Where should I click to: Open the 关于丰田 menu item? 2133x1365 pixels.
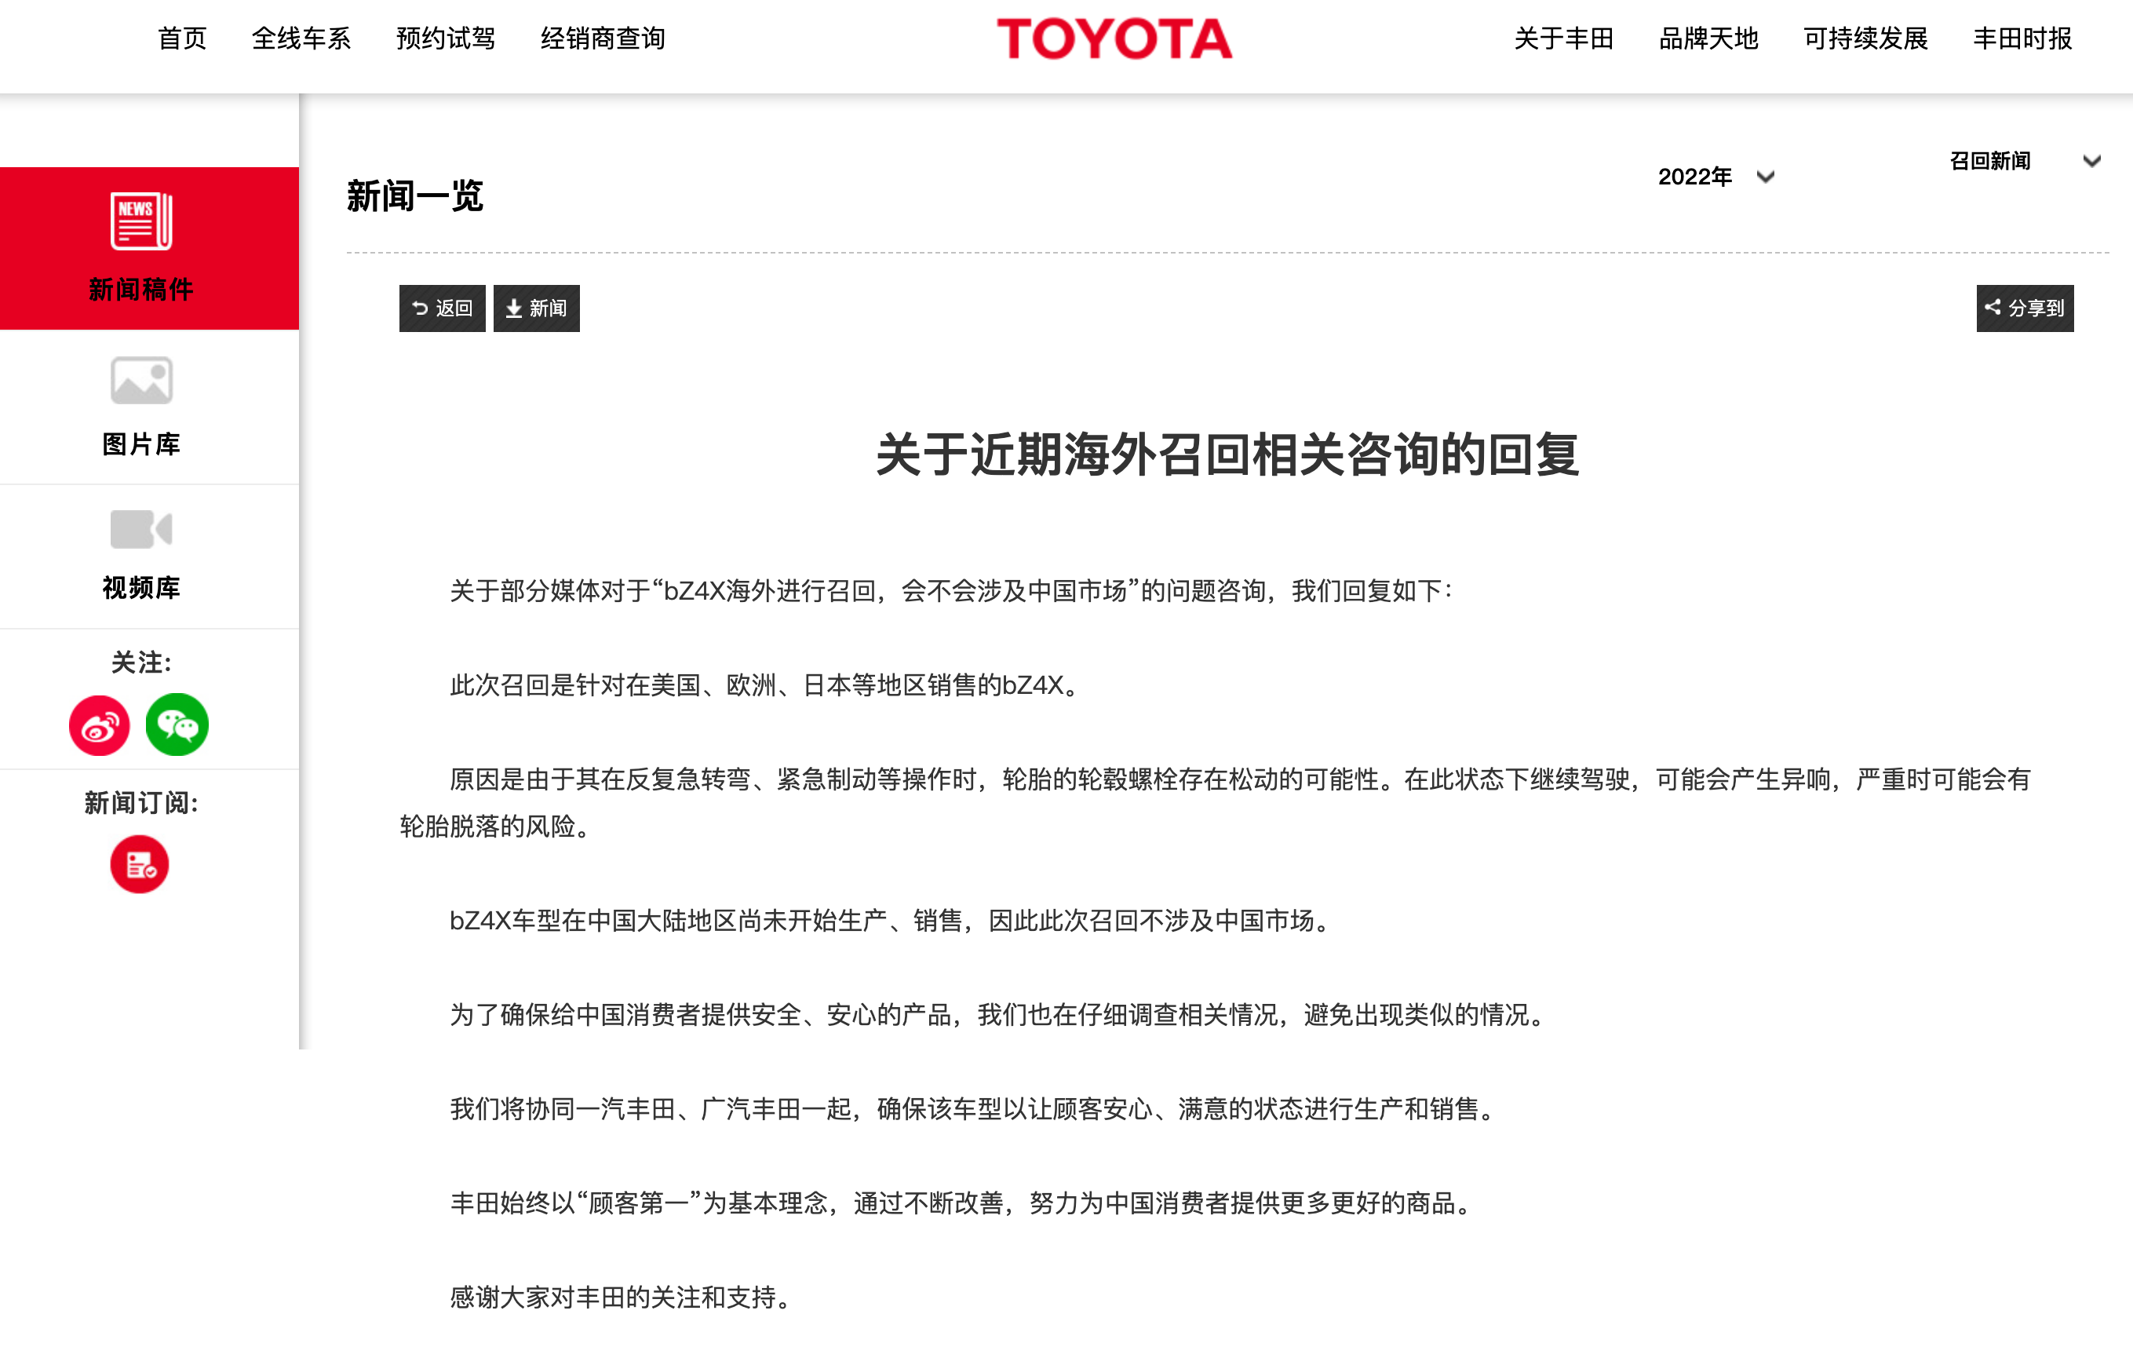point(1564,39)
